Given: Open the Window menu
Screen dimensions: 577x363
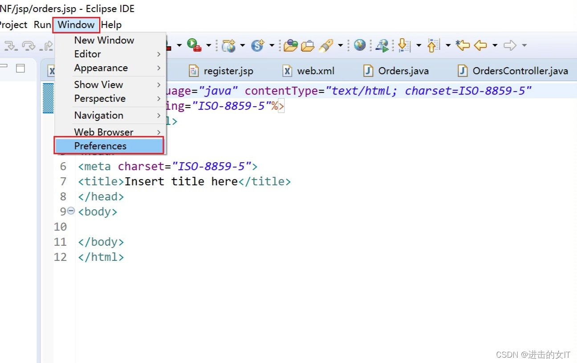Looking at the screenshot, I should click(76, 24).
